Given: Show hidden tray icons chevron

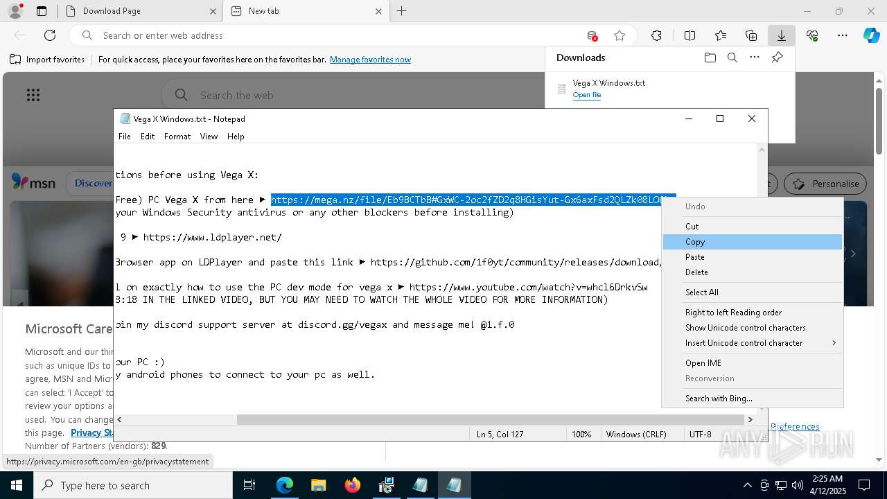Looking at the screenshot, I should click(747, 485).
